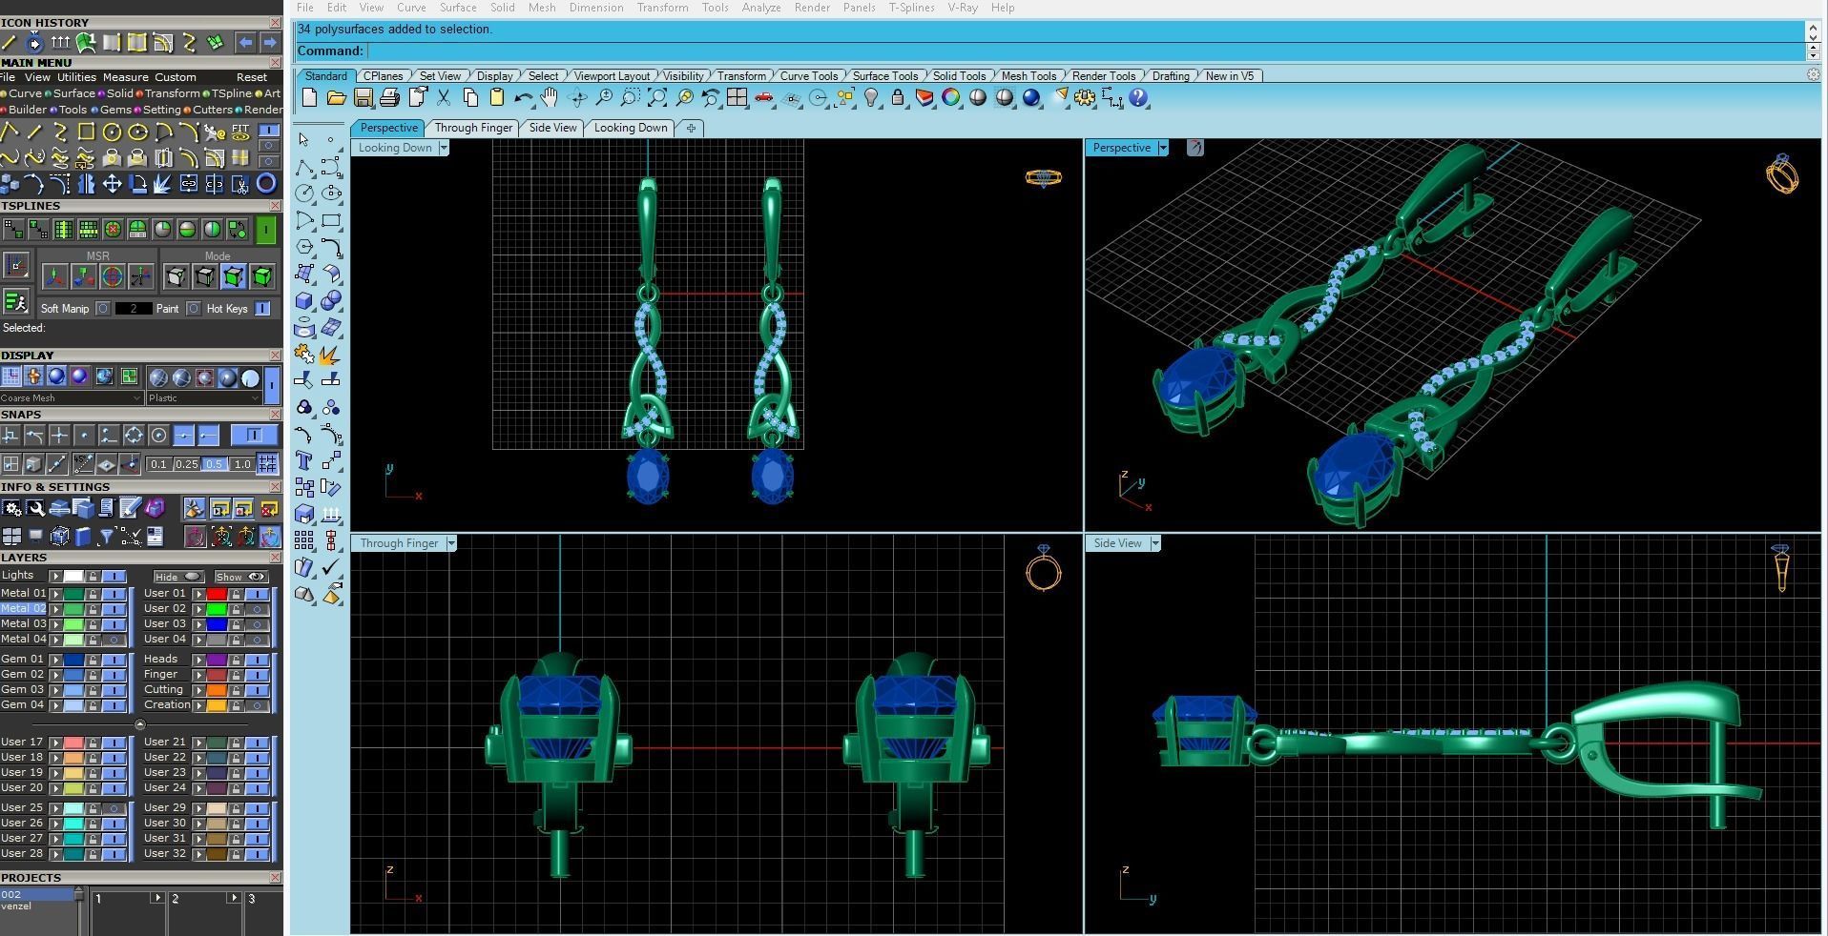
Task: Click the red car Set View icon
Action: 763,97
